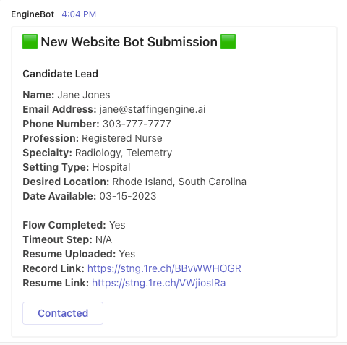Click the Resume Uploaded Yes value

[127, 254]
